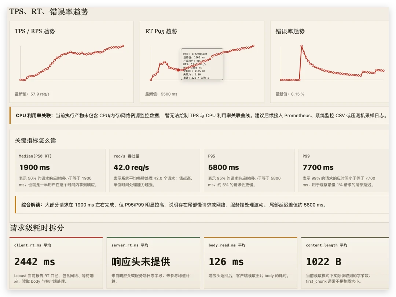Click the 'P95' card label

pos(212,156)
